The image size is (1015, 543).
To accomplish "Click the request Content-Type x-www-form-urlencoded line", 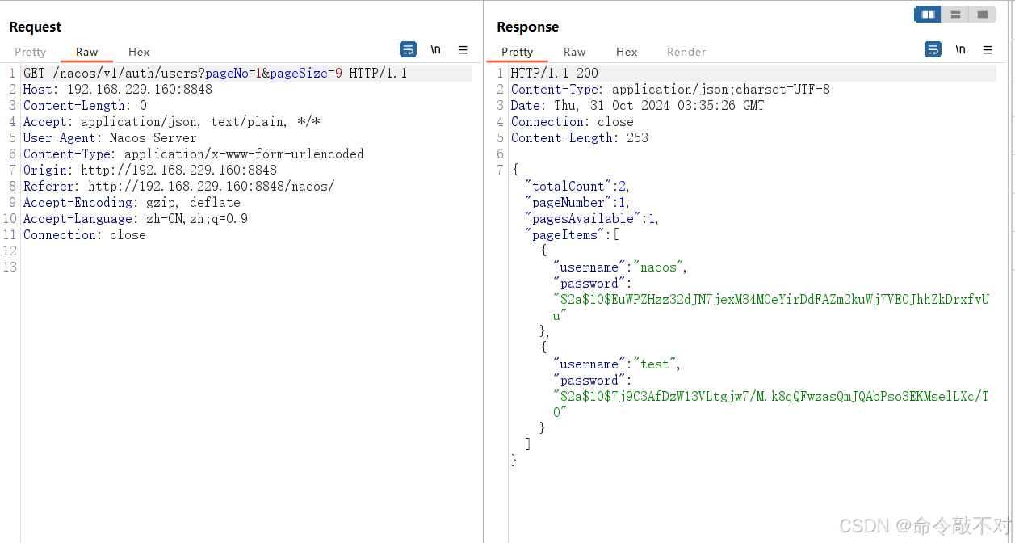I will (194, 154).
